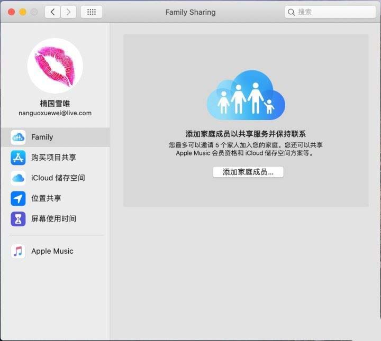
Task: Click the Screen Time hourglass icon
Action: 18,219
